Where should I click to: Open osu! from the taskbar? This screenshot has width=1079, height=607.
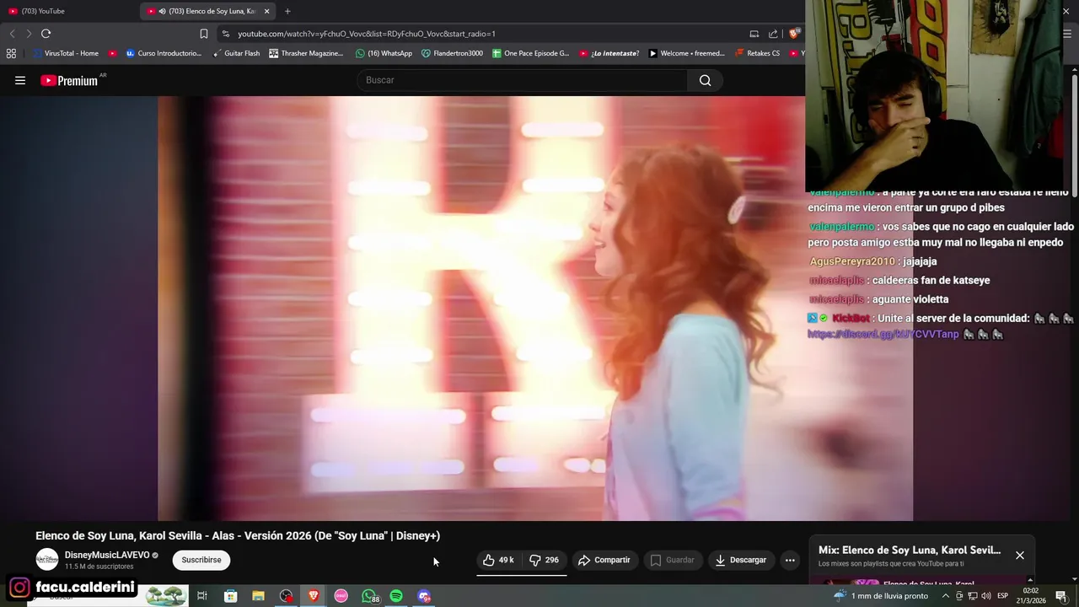[341, 596]
